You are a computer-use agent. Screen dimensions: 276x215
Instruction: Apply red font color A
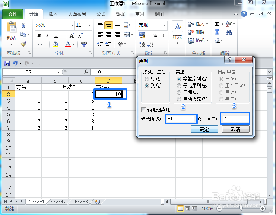[68, 44]
